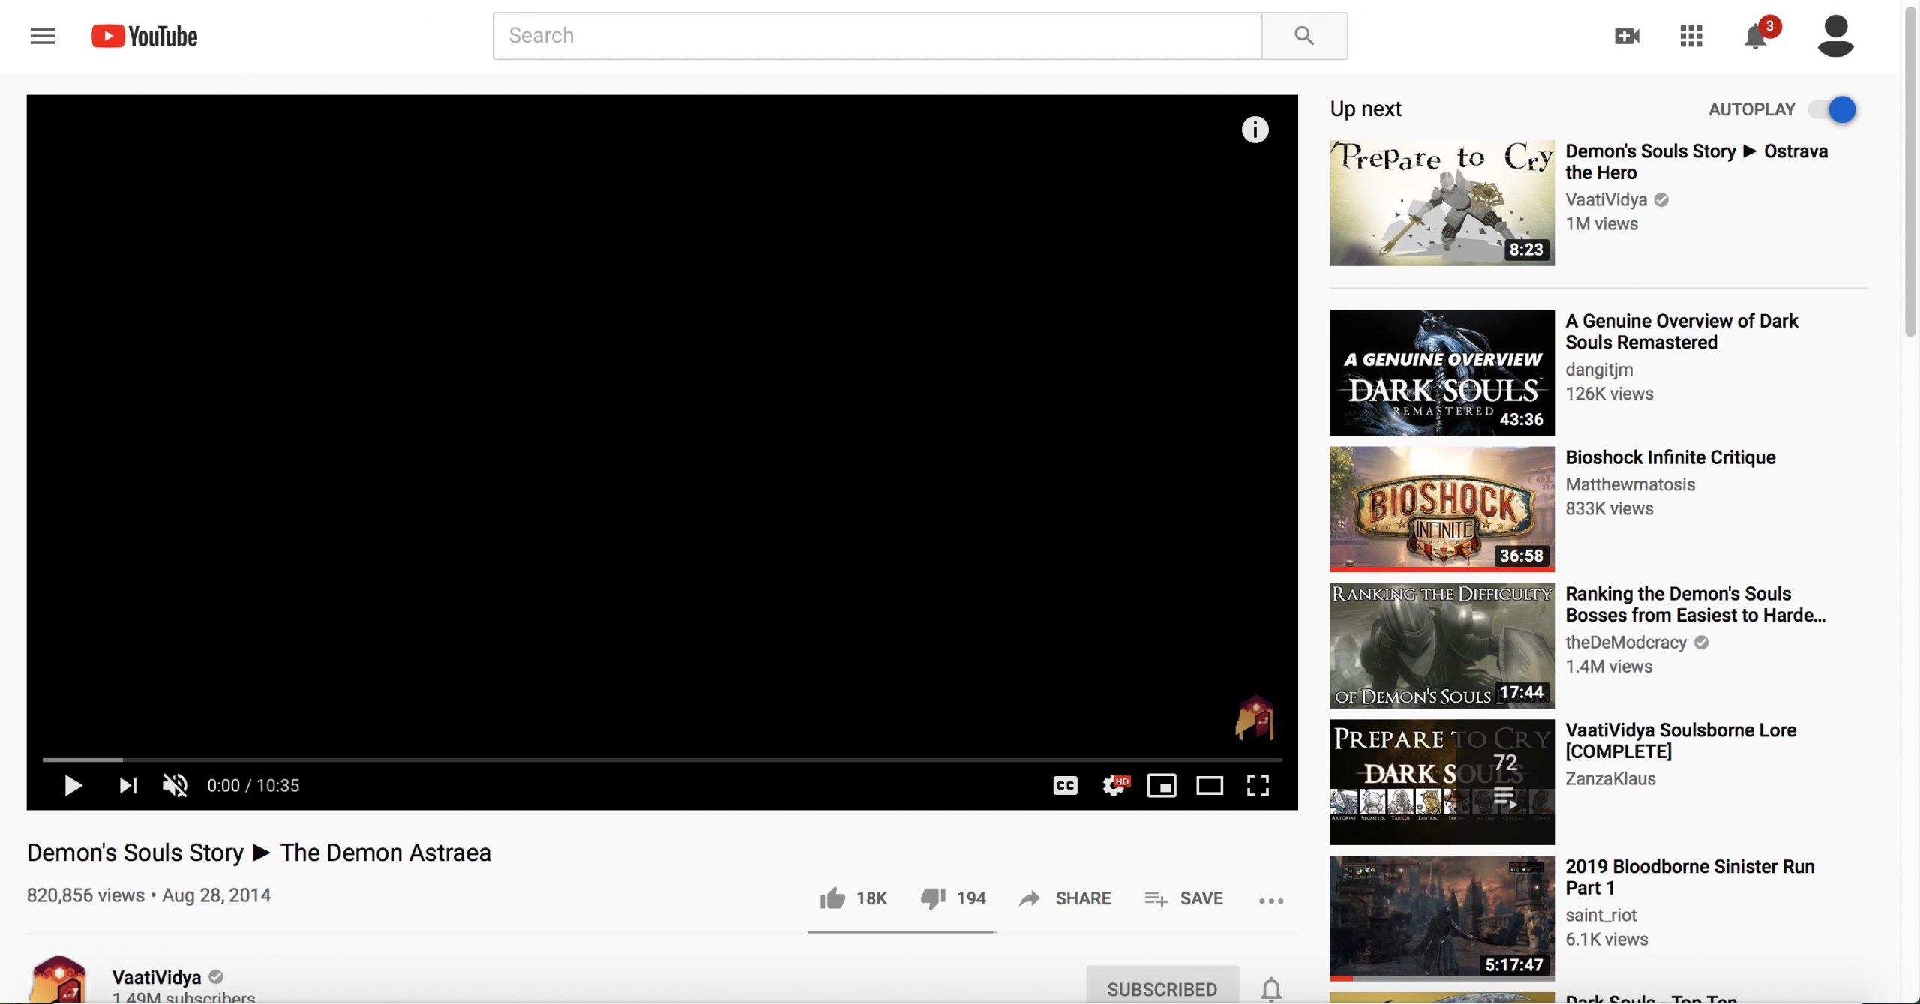
Task: Open Genuine Overview Dark Souls thumbnail
Action: pos(1441,372)
